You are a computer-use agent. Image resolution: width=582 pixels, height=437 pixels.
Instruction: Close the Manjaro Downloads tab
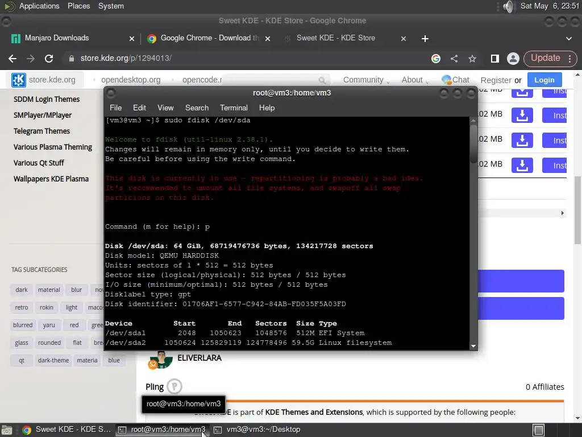[132, 38]
